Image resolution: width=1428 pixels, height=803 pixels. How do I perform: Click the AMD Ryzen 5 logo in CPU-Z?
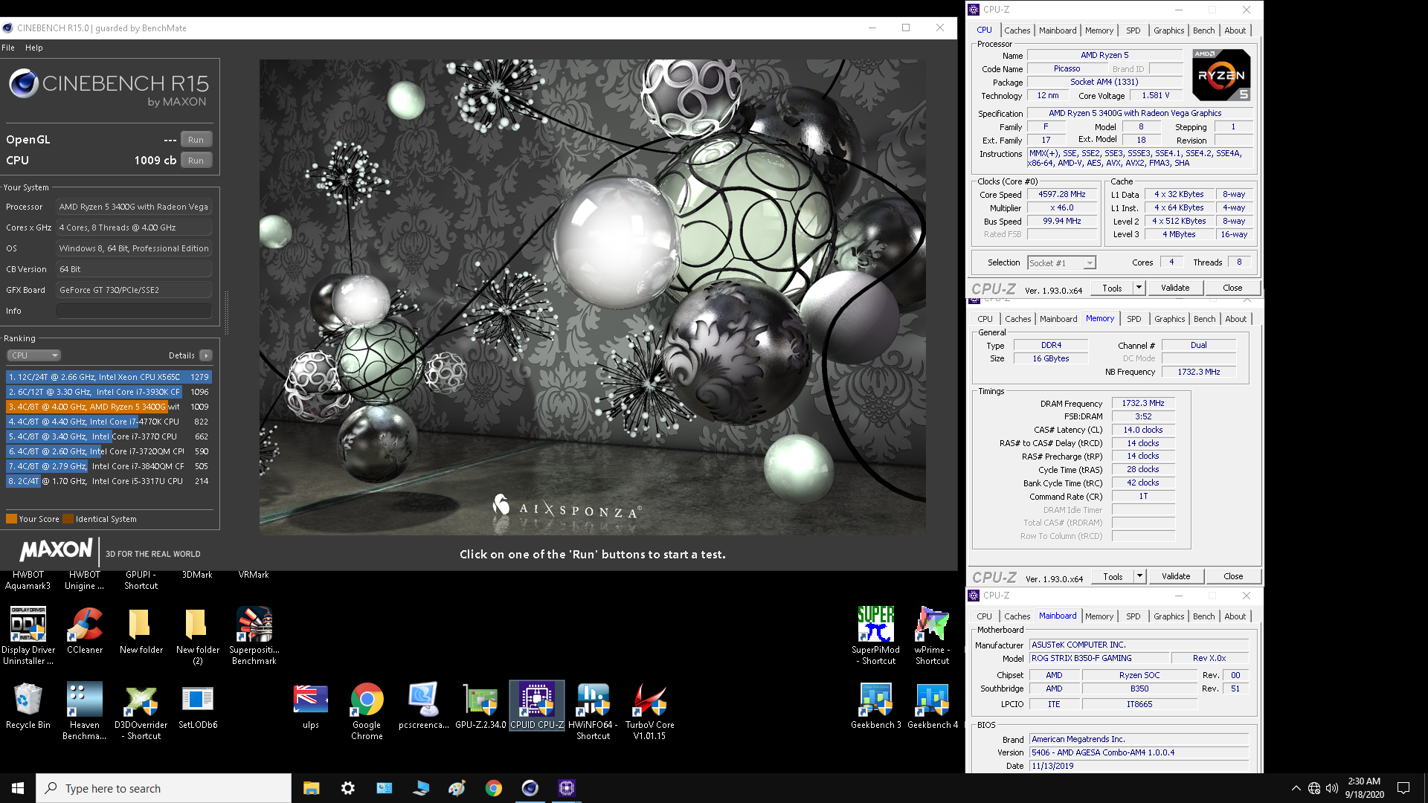[x=1221, y=75]
